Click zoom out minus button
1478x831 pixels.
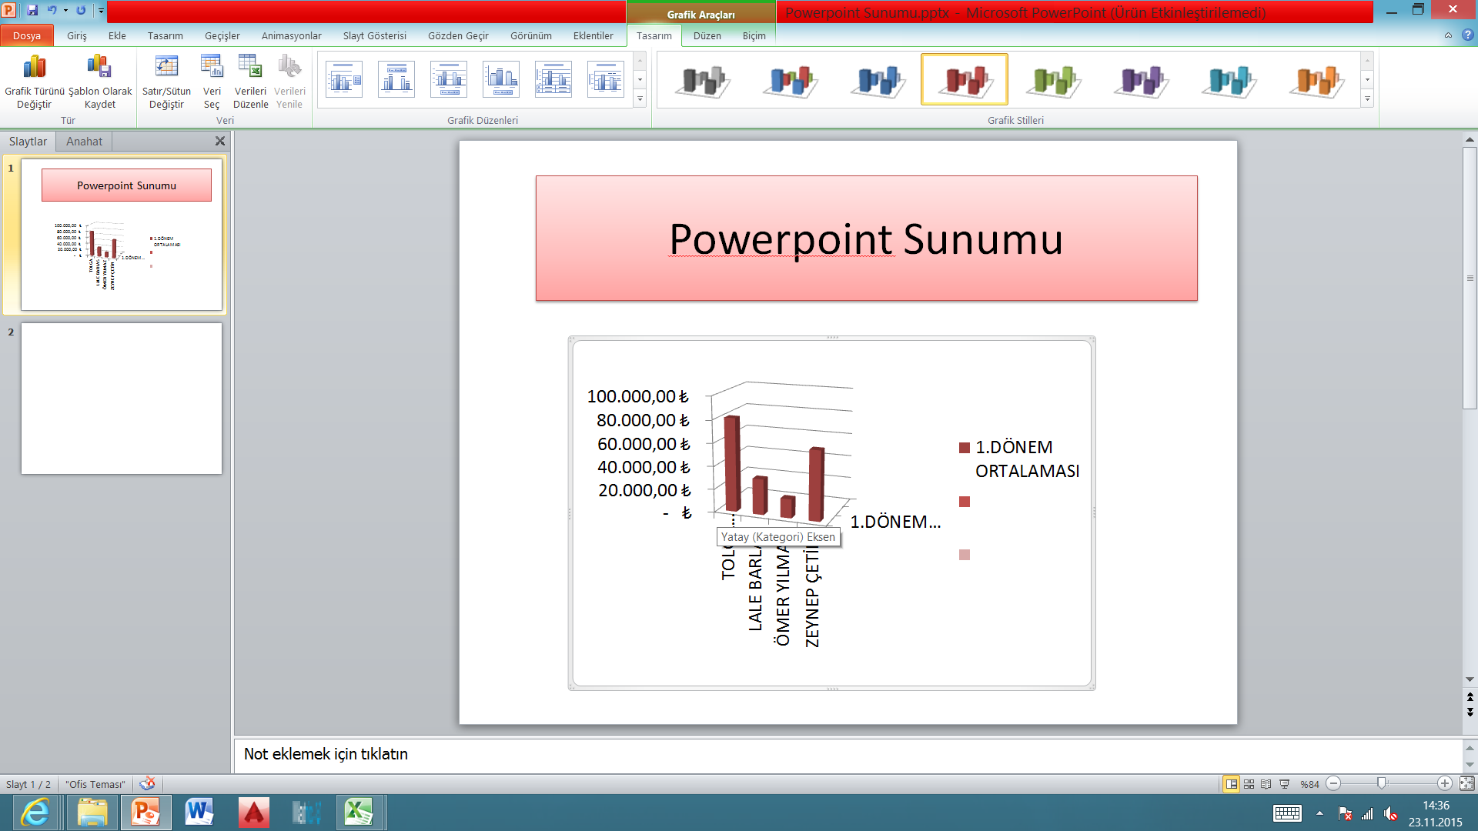[1334, 783]
